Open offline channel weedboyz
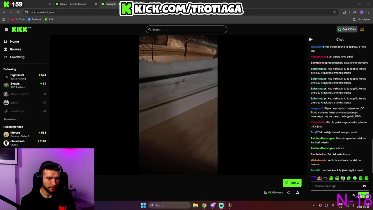 25,111
